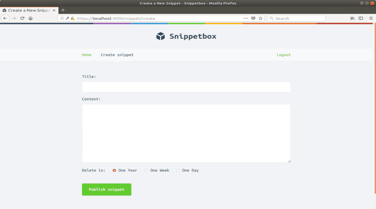Click the browser Search box
The width and height of the screenshot is (376, 209).
296,18
